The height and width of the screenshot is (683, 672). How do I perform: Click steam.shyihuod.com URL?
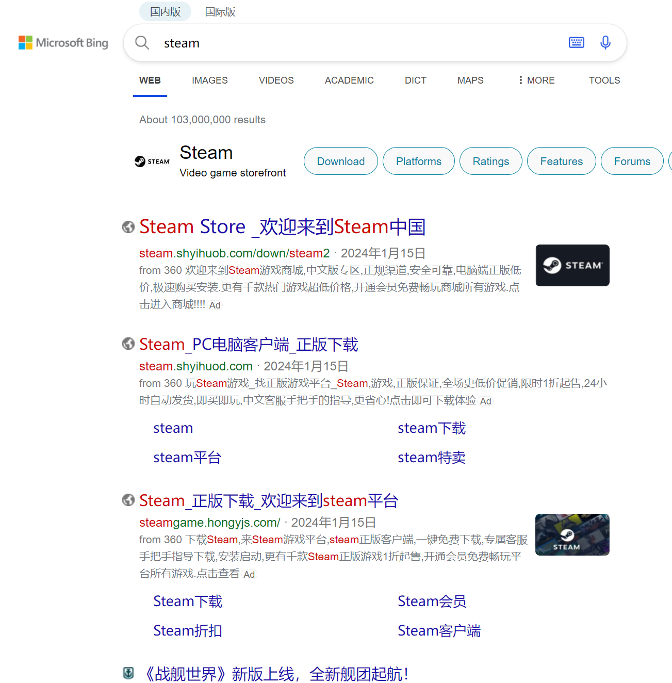tap(196, 366)
